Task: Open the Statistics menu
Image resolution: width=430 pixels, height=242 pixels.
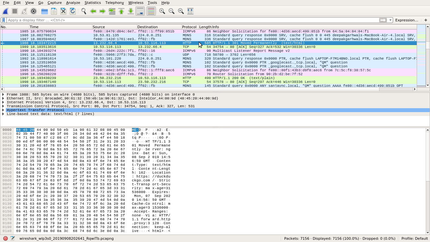Action: 93,3
